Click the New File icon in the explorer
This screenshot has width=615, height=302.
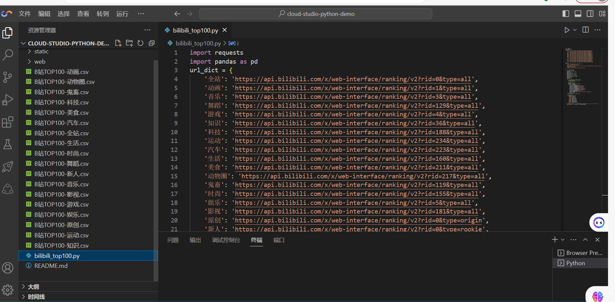[x=118, y=43]
